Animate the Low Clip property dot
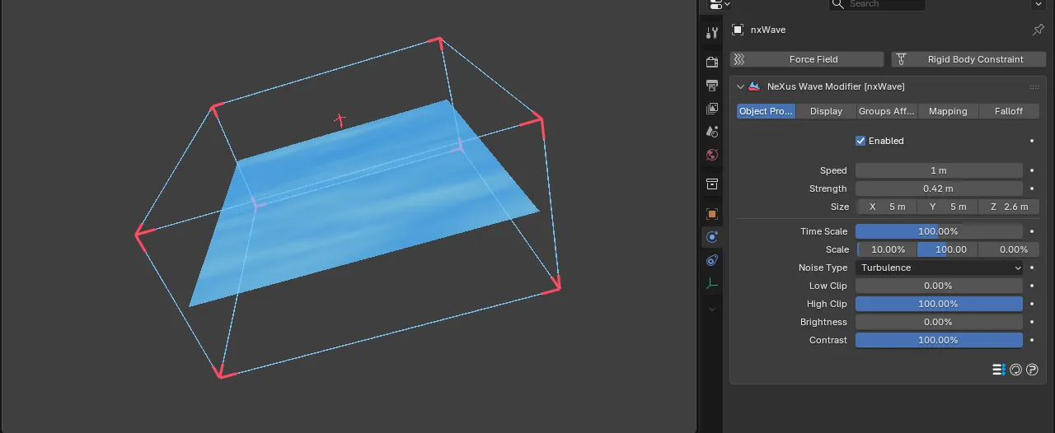The height and width of the screenshot is (433, 1055). (x=1032, y=286)
